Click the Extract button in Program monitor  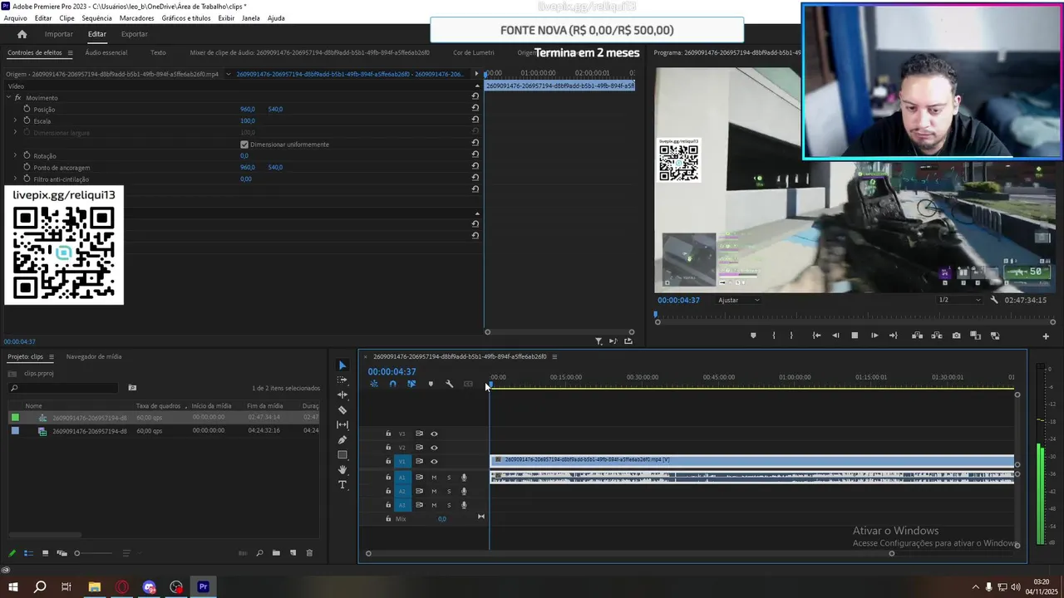tap(937, 336)
